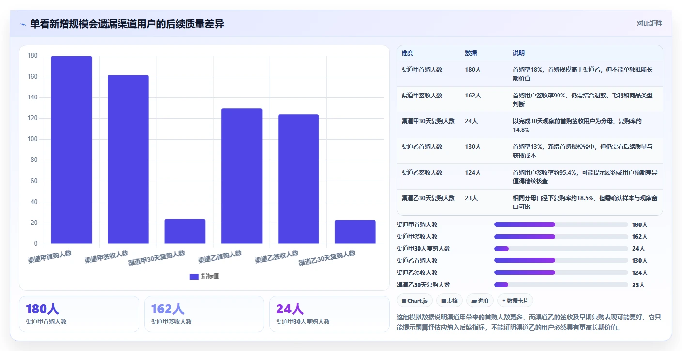Click the summary paragraph starting 这组模拟数据
682x351 pixels.
(x=529, y=322)
